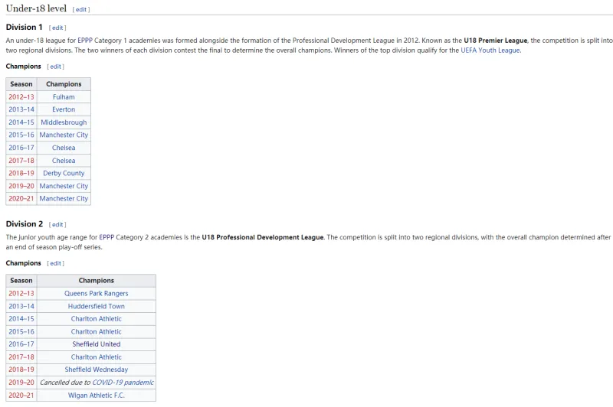Click the Under-18 level heading
Image resolution: width=613 pixels, height=407 pixels.
tap(36, 8)
